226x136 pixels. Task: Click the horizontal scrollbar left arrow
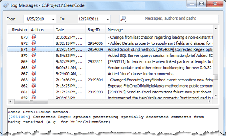point(10,101)
